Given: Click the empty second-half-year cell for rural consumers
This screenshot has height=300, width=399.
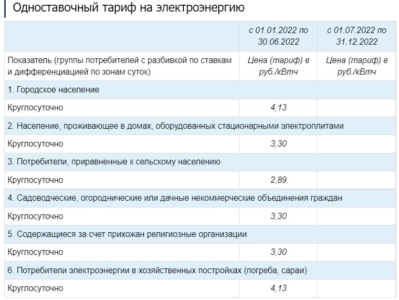Looking at the screenshot, I should (356, 180).
